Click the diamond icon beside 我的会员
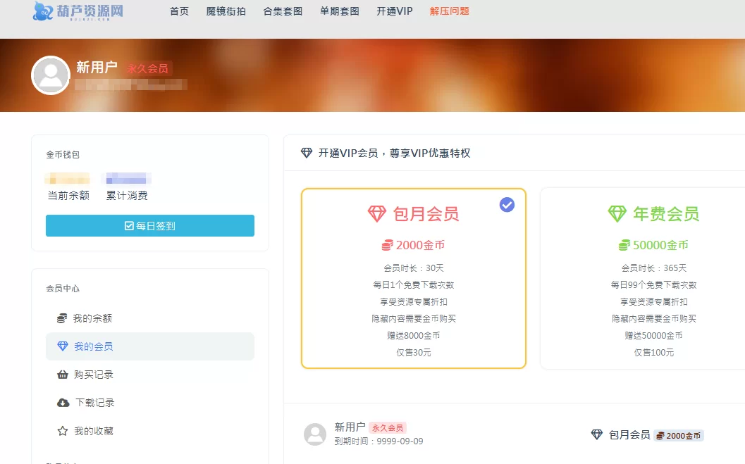Viewport: 745px width, 464px height. [63, 346]
